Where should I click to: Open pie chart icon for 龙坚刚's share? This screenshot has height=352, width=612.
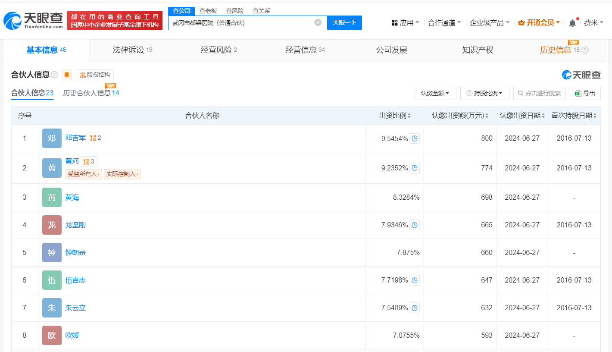pos(414,225)
